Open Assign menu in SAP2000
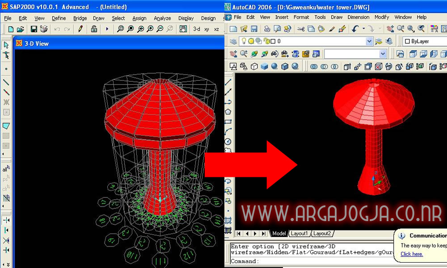Screen dimensions: 447x268 pos(139,18)
